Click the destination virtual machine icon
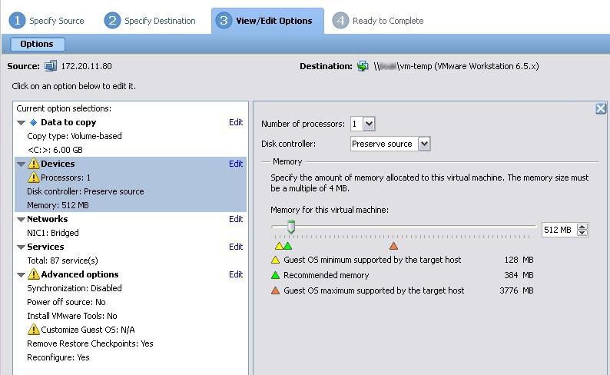 click(363, 66)
